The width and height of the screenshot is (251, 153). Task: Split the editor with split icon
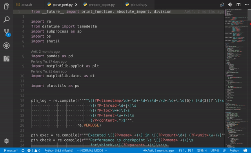click(238, 5)
